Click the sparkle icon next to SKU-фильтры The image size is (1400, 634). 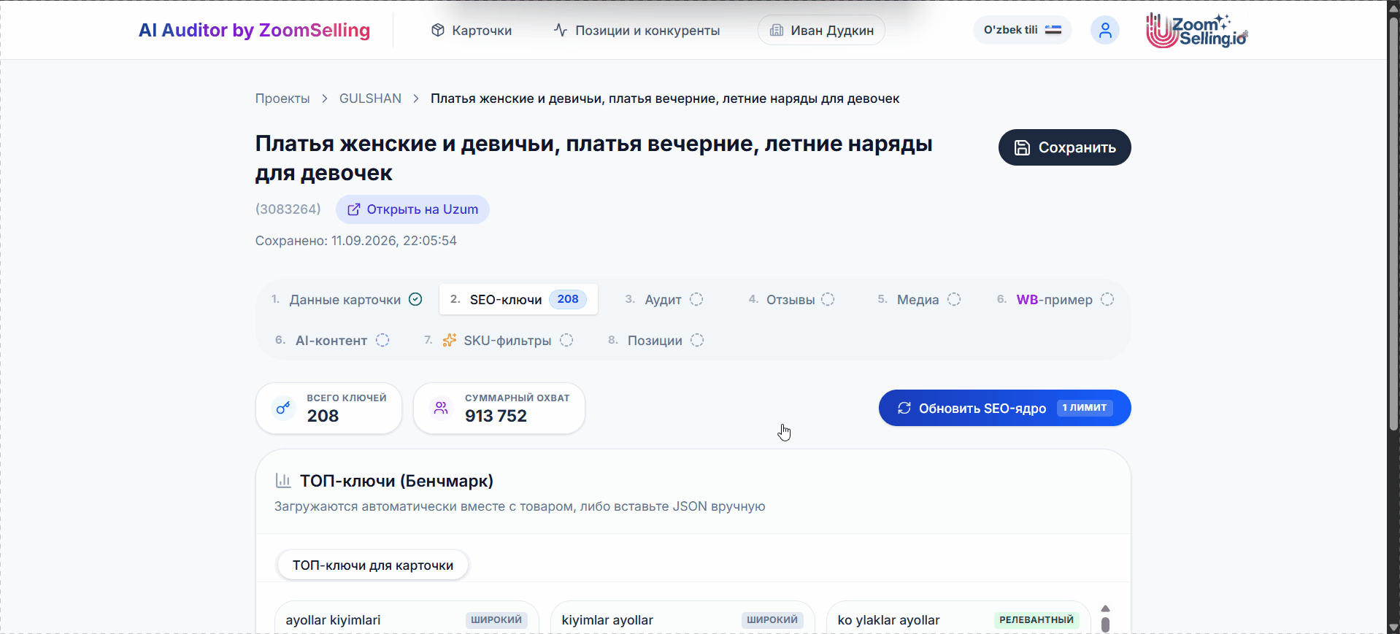tap(450, 340)
